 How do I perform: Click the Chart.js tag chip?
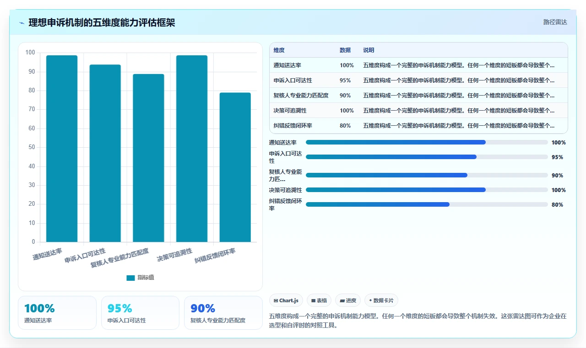(x=286, y=300)
